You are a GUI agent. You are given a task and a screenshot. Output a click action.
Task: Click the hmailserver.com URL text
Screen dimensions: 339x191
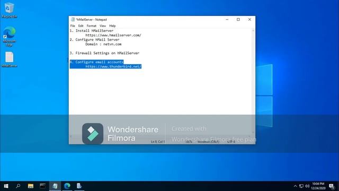[x=113, y=35]
